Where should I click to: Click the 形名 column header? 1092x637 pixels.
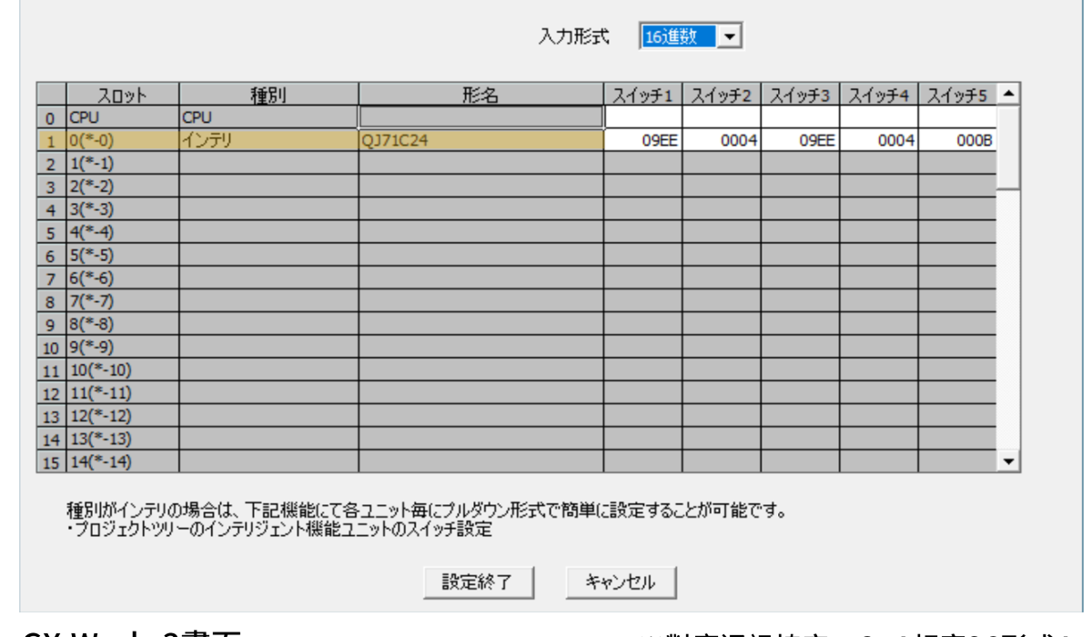tap(480, 95)
